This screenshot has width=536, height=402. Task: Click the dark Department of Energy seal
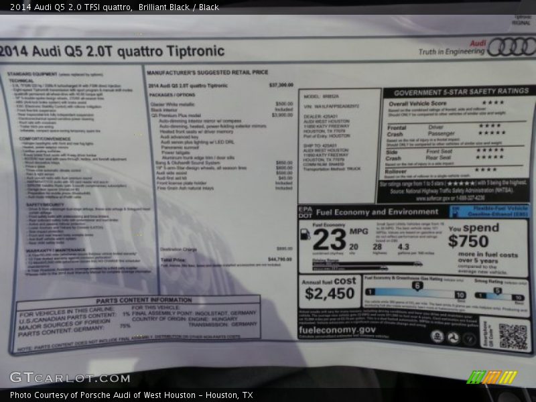(x=470, y=340)
